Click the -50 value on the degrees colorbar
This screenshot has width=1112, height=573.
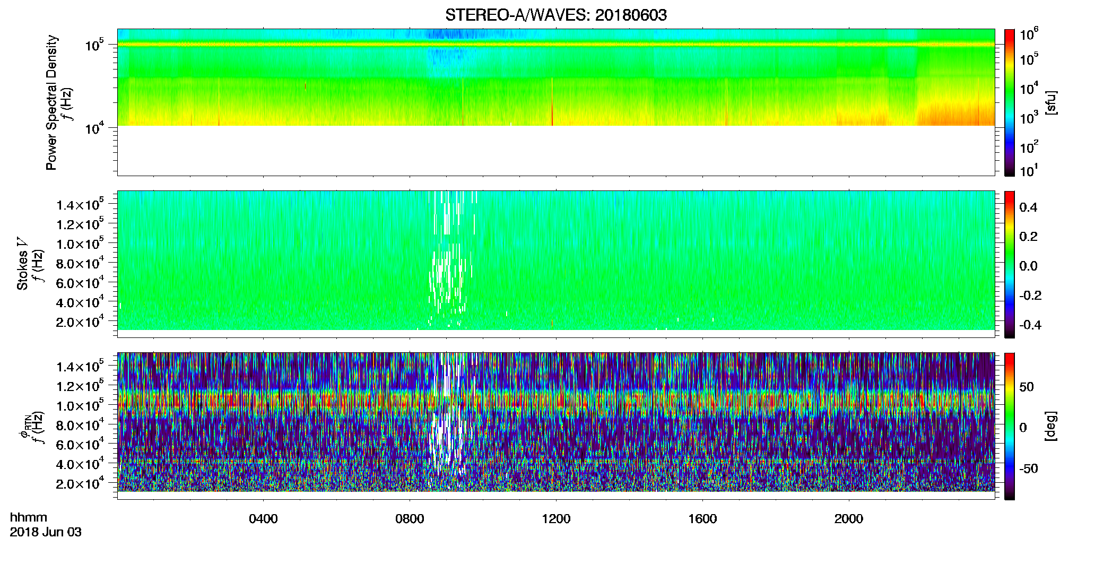pos(1028,468)
